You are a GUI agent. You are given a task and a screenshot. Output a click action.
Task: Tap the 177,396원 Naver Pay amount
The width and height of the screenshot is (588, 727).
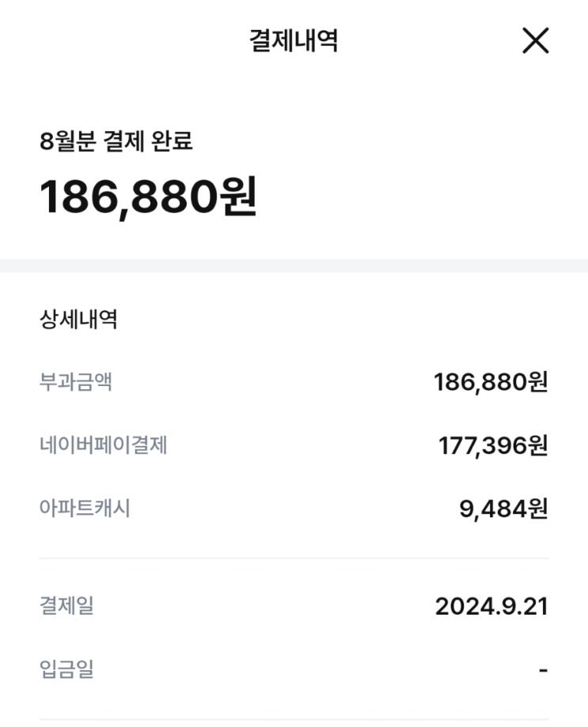[493, 445]
